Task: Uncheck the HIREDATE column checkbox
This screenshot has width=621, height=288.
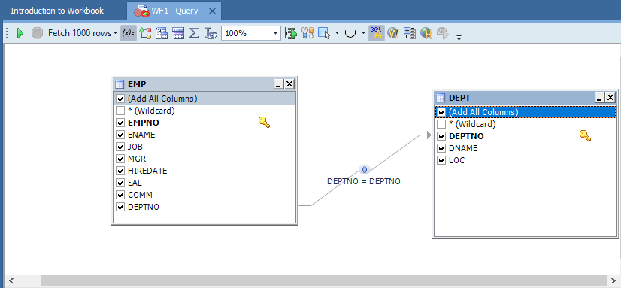Action: [x=121, y=171]
